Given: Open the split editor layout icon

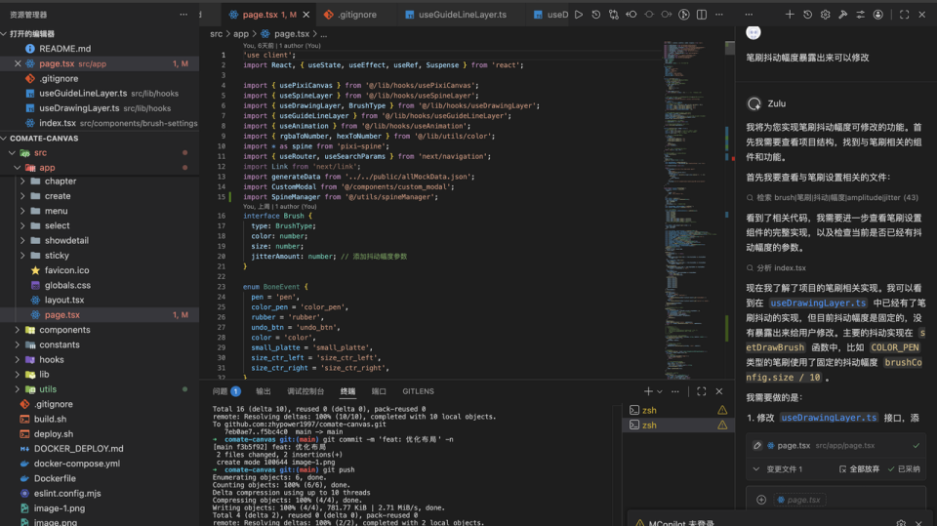Looking at the screenshot, I should pos(702,15).
